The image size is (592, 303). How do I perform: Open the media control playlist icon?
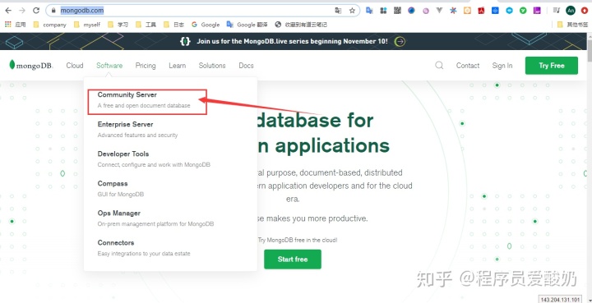point(557,11)
